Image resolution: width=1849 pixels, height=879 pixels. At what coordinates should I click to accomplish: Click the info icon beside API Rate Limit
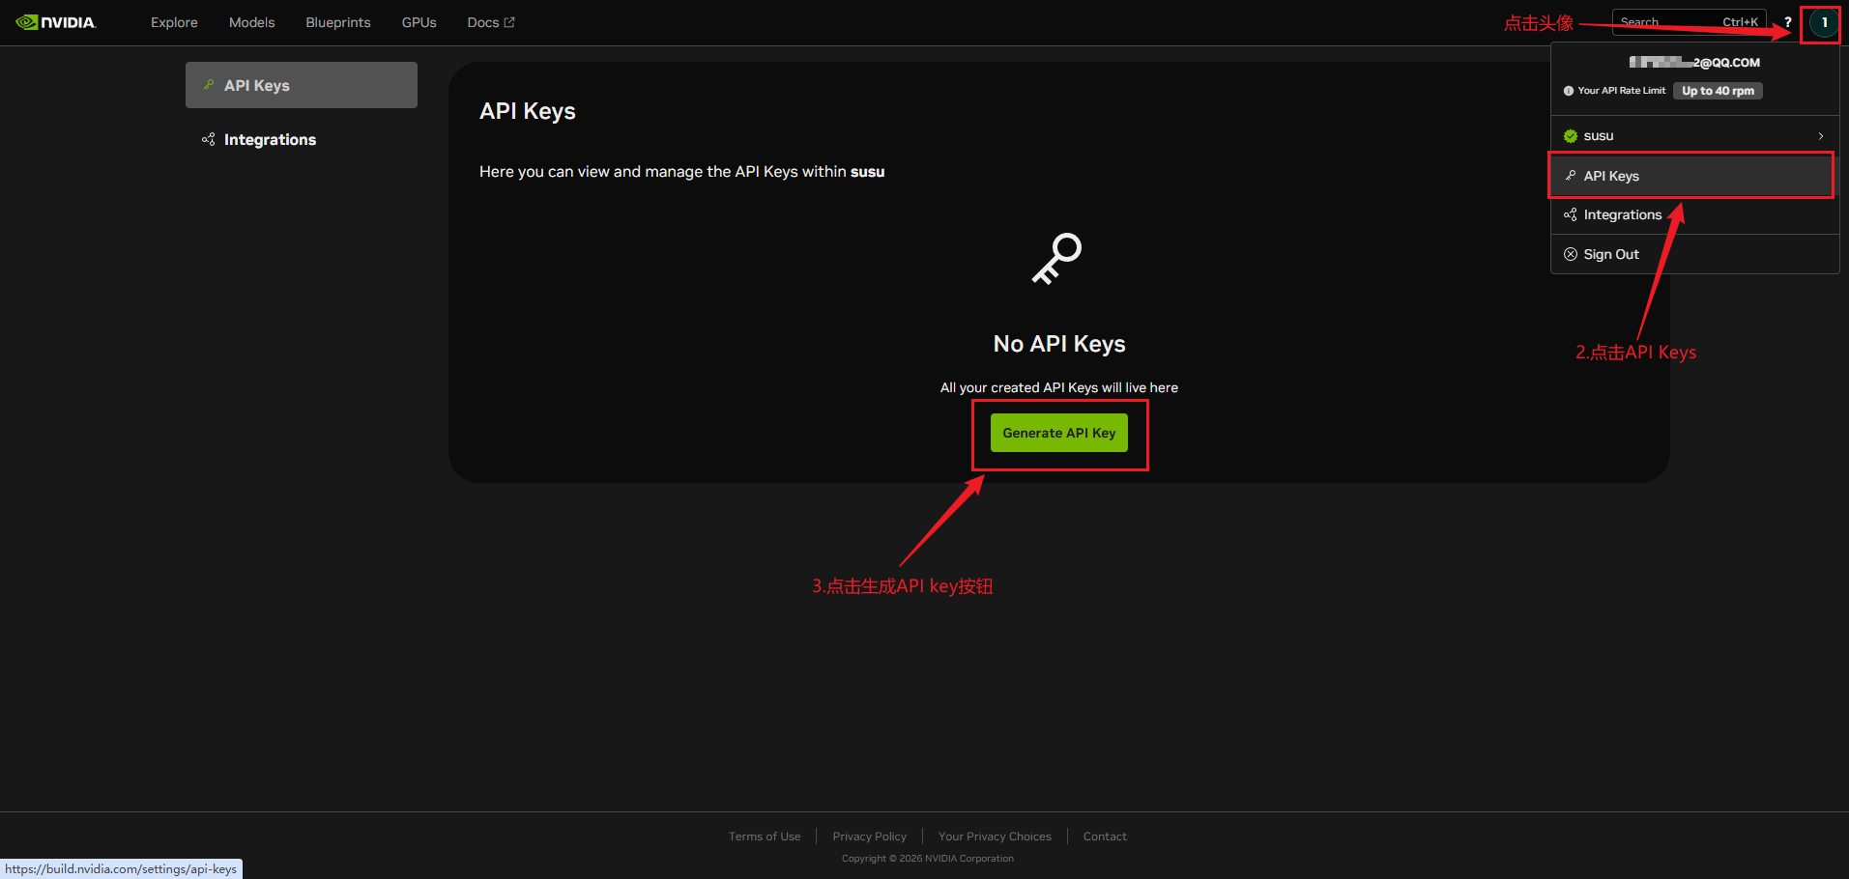1569,91
